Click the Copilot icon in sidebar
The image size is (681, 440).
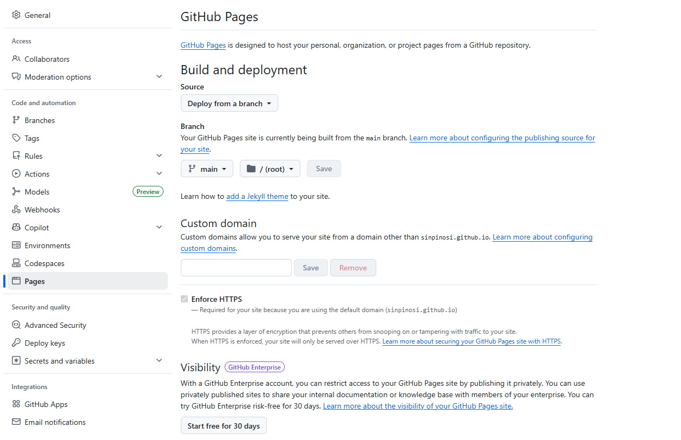[16, 228]
